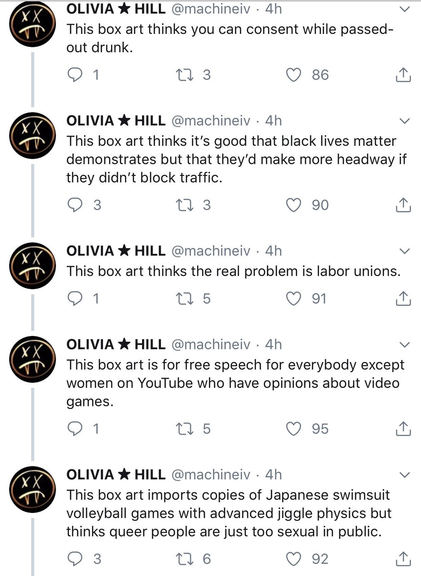The image size is (421, 576).
Task: Open avatar beside the block traffic tweet
Action: pyautogui.click(x=32, y=135)
